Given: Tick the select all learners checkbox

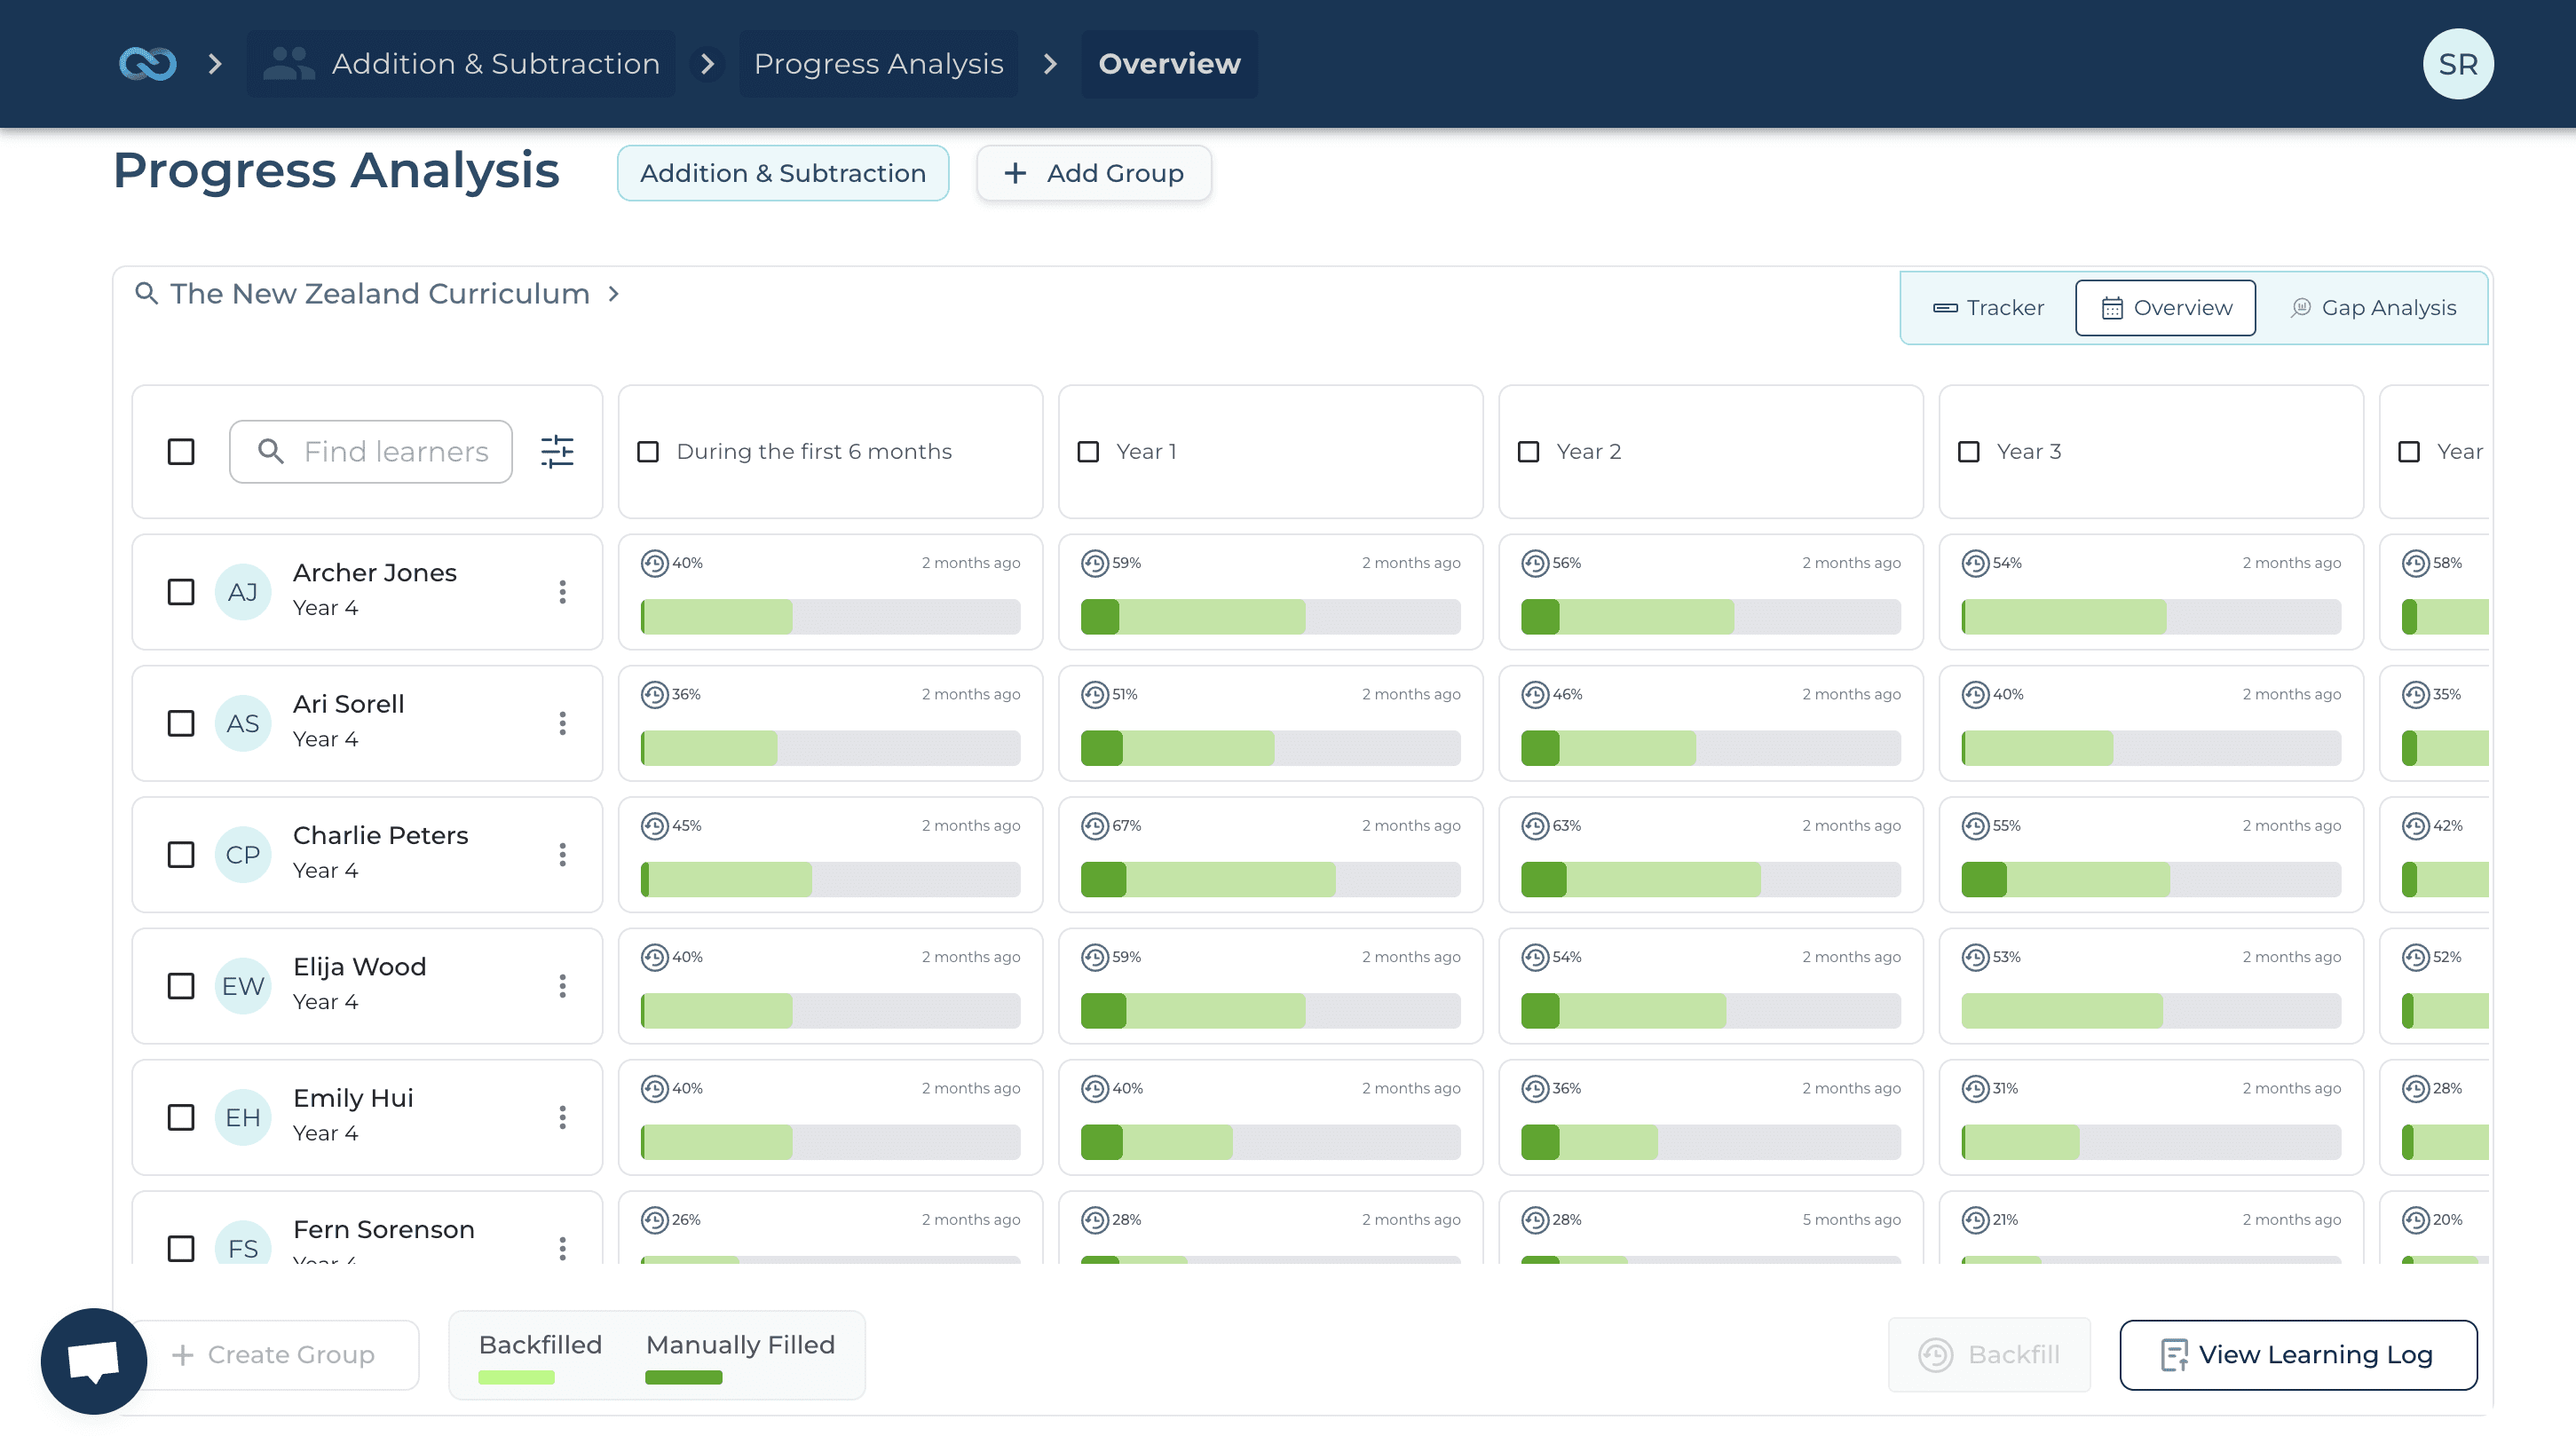Looking at the screenshot, I should [181, 452].
